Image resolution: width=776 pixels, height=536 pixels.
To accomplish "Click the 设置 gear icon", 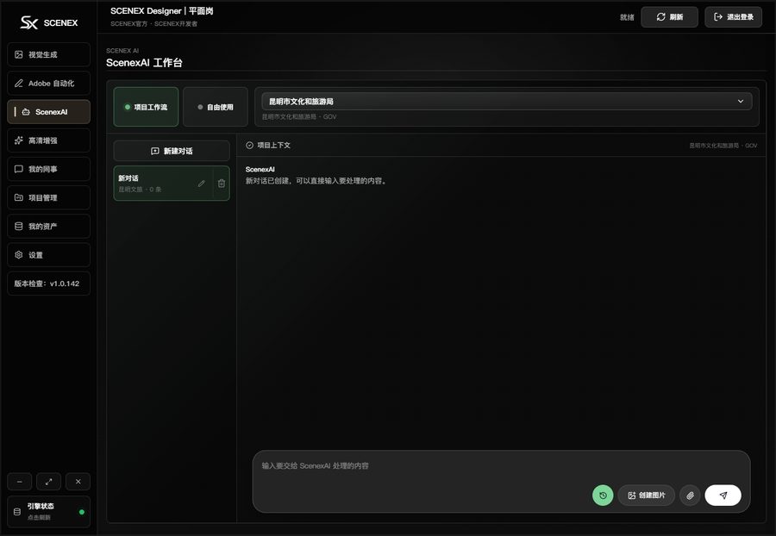I will click(x=19, y=255).
